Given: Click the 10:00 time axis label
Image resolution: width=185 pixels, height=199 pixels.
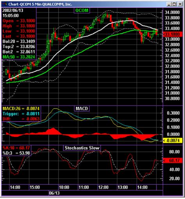Looking at the screenshot, I should (64, 187).
